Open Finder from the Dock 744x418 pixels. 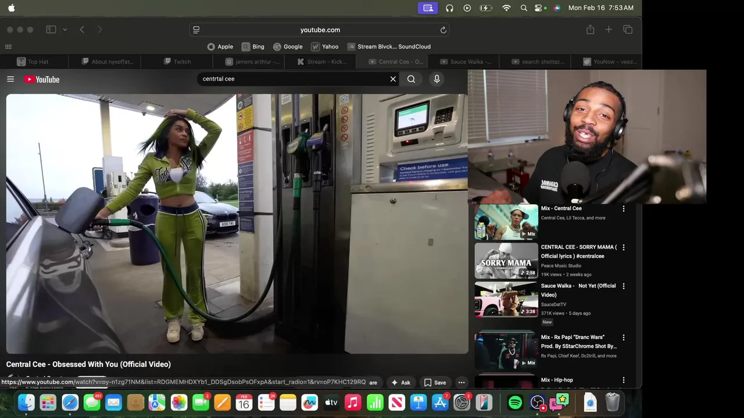26,402
